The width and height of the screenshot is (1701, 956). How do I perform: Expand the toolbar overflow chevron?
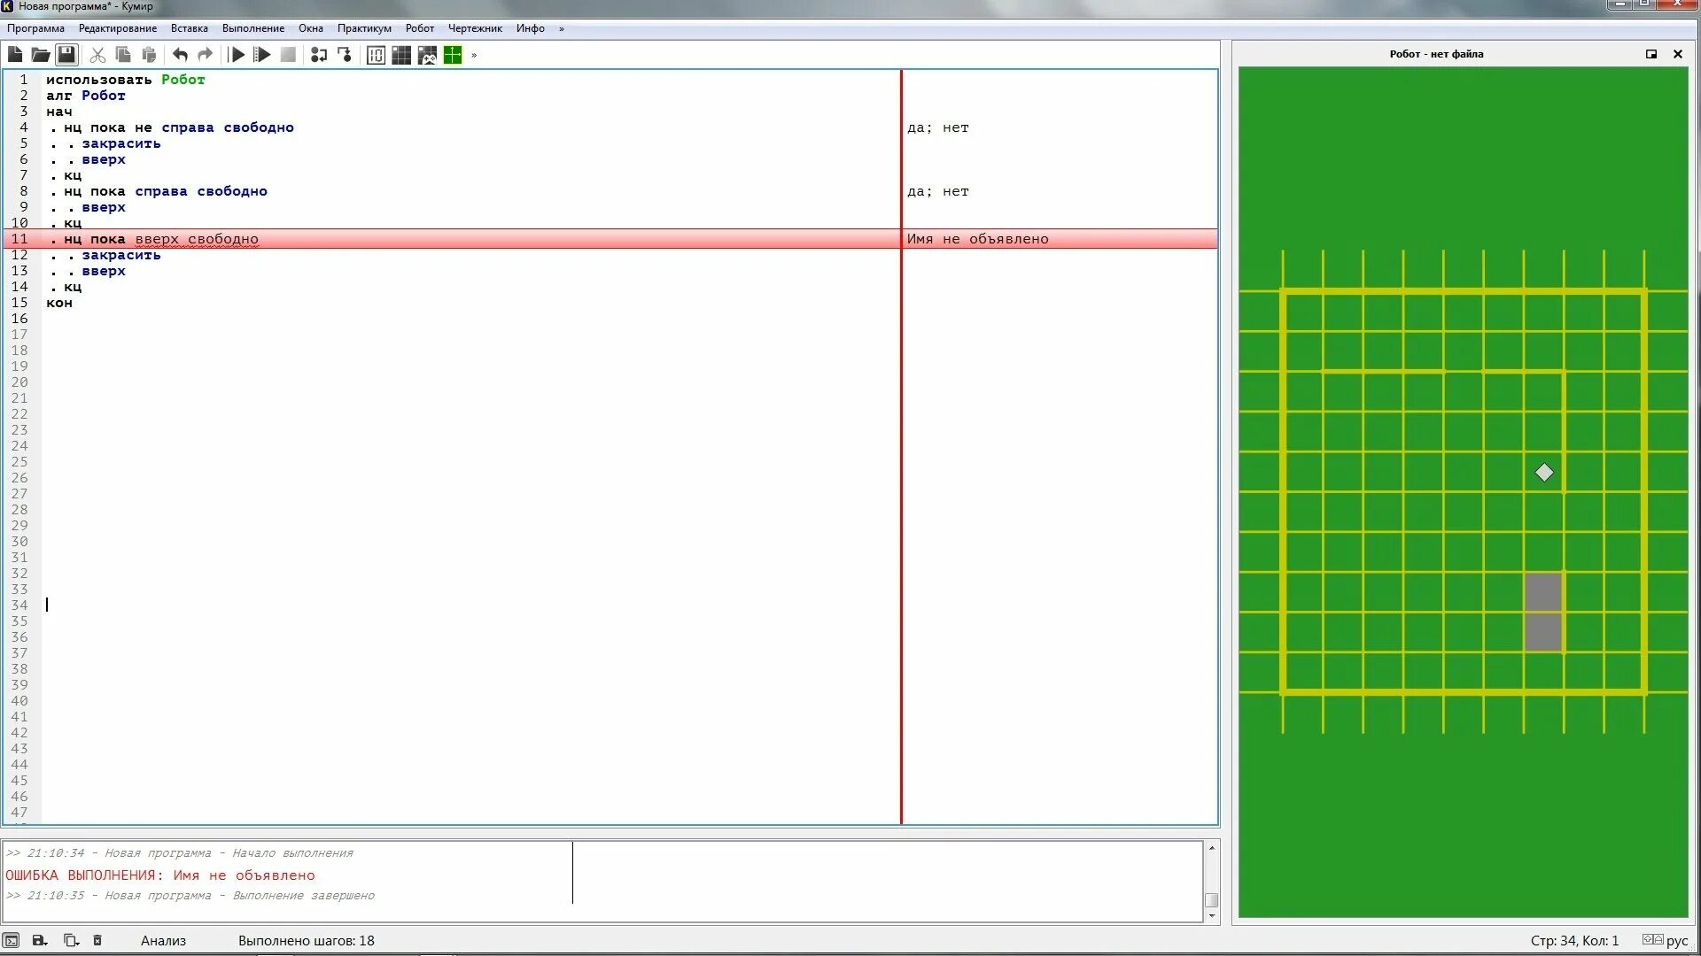pos(474,55)
